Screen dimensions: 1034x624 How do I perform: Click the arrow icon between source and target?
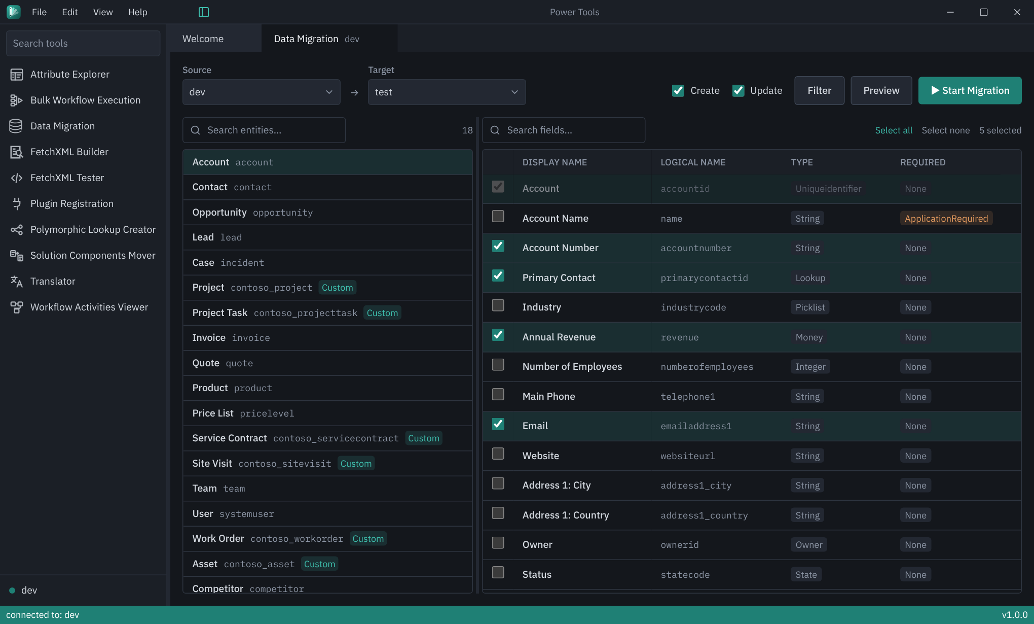coord(354,92)
